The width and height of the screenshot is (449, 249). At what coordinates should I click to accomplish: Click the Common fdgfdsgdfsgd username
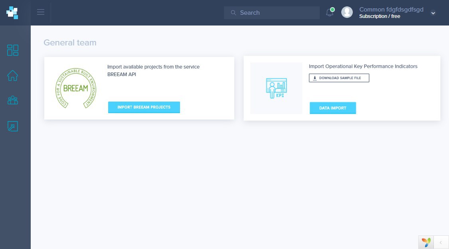pyautogui.click(x=391, y=10)
